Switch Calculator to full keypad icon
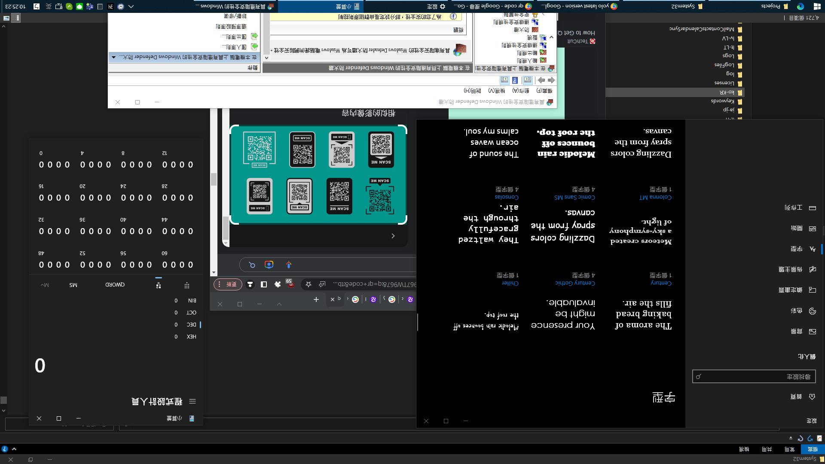Viewport: 825px width, 464px height. click(x=186, y=285)
